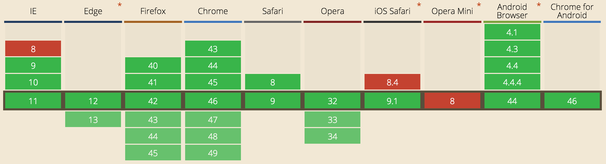Click current Edge version 12 cell

(x=93, y=100)
